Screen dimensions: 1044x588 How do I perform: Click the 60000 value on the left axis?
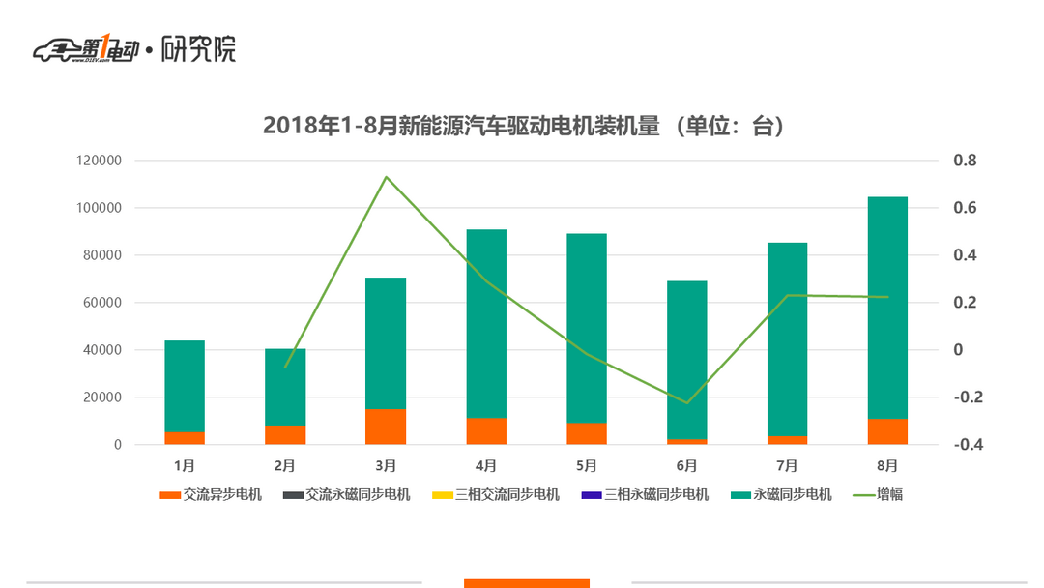click(103, 303)
